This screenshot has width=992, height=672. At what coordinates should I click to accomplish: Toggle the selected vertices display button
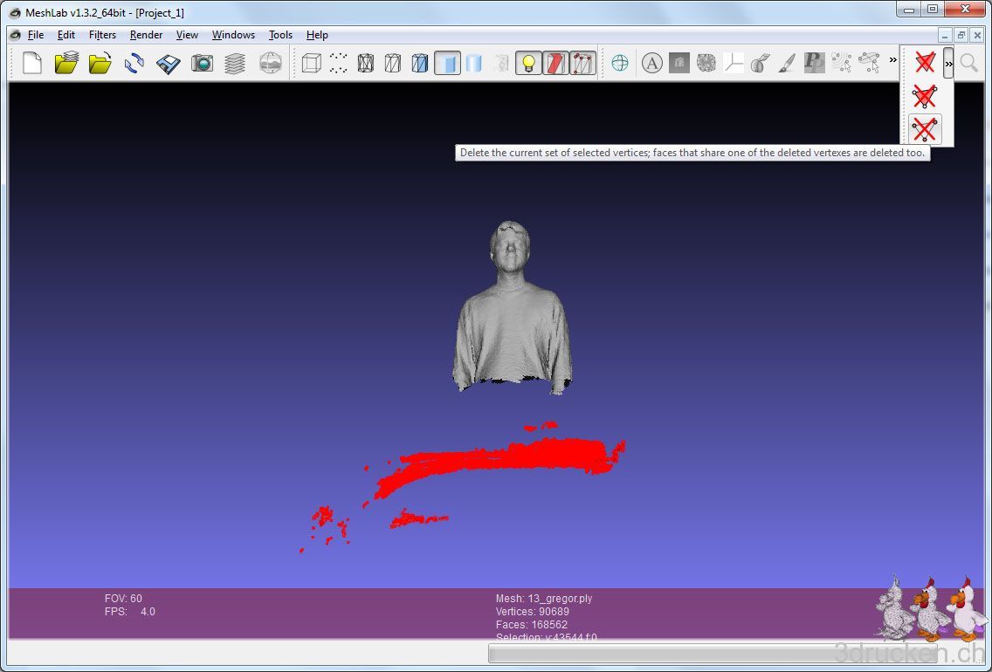coord(582,63)
